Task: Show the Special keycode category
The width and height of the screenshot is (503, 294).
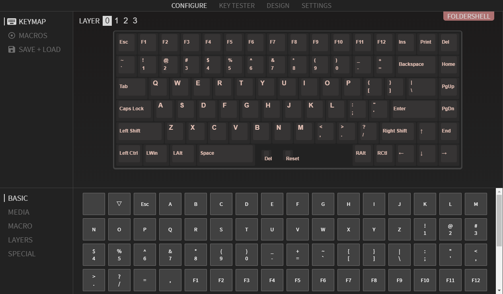Action: click(22, 254)
